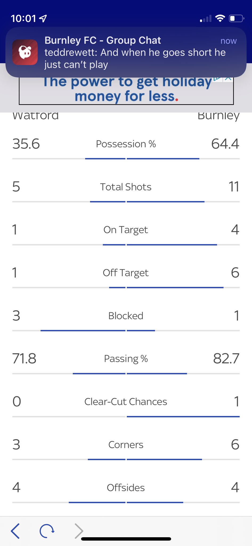This screenshot has width=252, height=546.
Task: Select the Total Shots stat label
Action: (x=126, y=187)
